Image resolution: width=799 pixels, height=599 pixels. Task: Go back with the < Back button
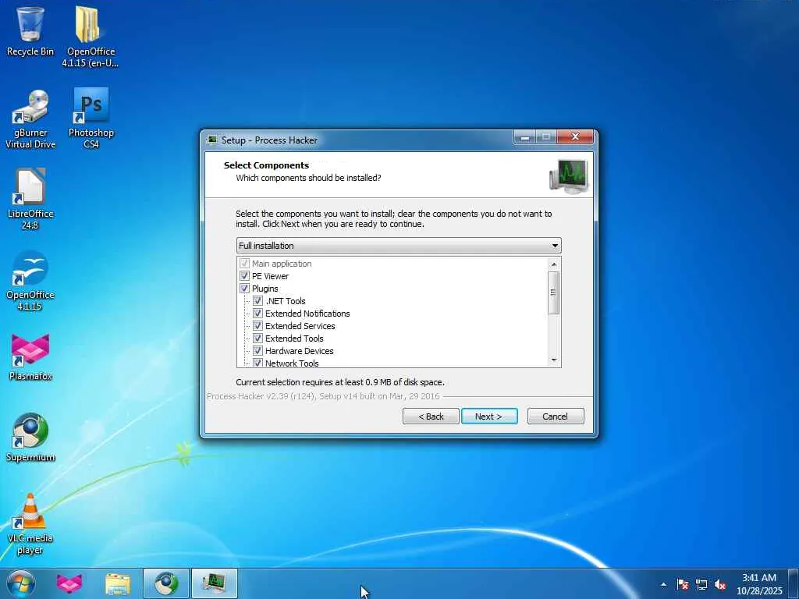pos(431,416)
